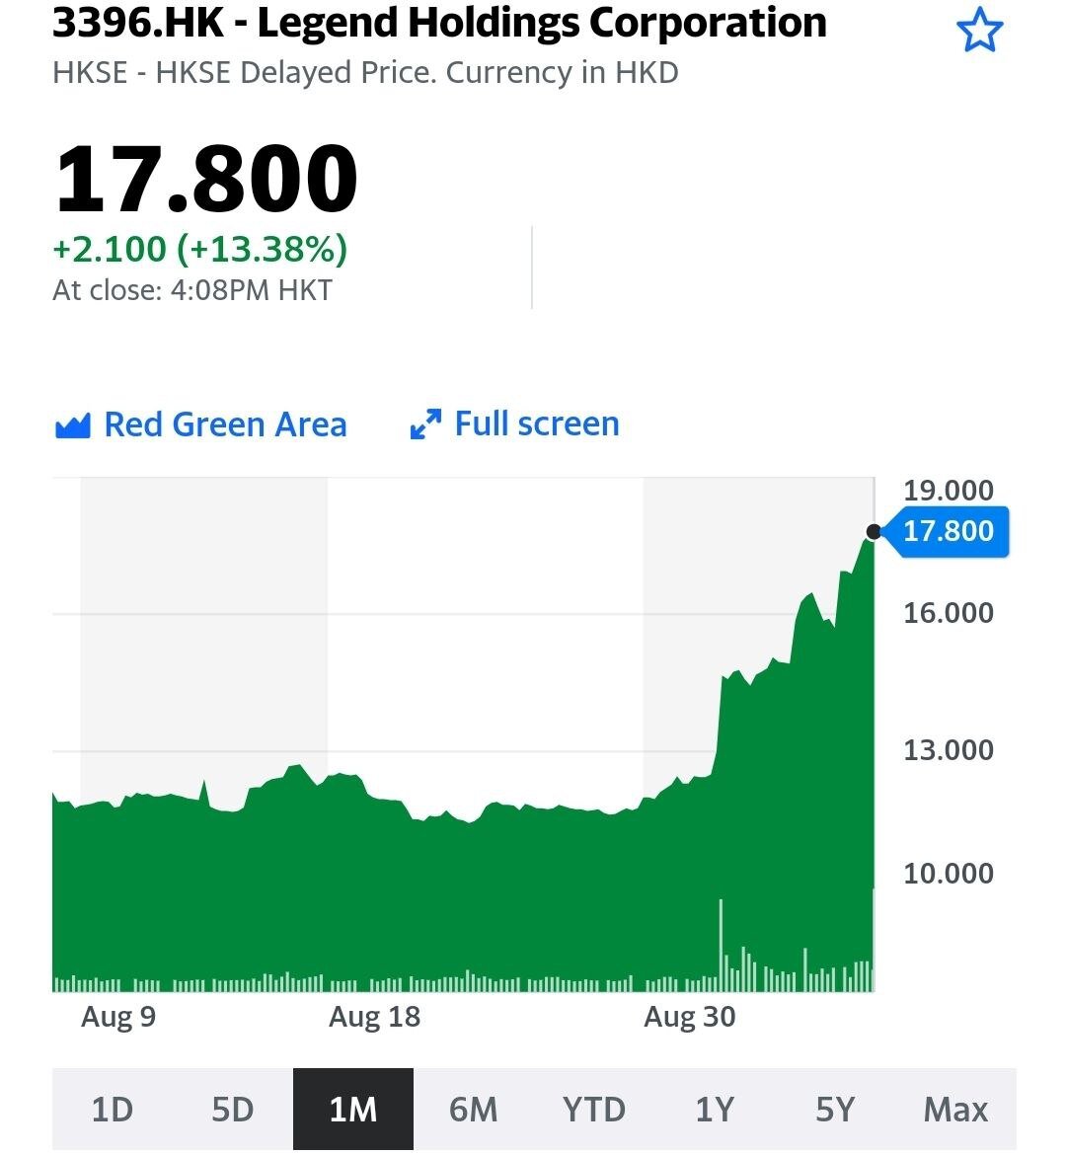Click the Aug 30 date label
Screen dimensions: 1066x1154
[x=689, y=1017]
